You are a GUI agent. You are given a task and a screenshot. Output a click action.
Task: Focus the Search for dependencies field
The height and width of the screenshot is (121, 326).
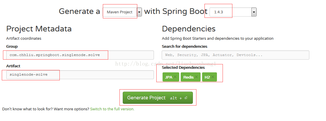pyautogui.click(x=235, y=55)
